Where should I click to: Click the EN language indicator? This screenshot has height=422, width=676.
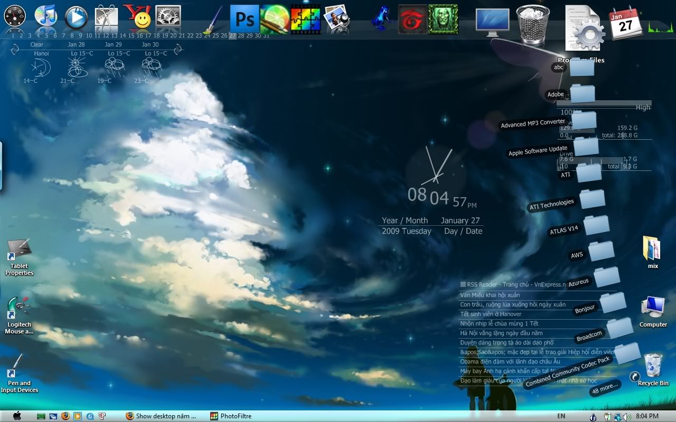point(561,416)
